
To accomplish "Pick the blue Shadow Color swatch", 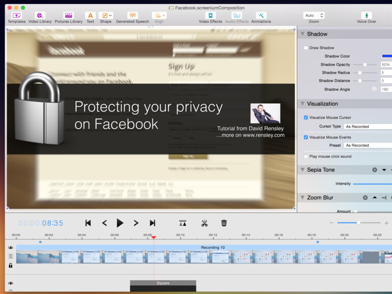I will pos(386,56).
